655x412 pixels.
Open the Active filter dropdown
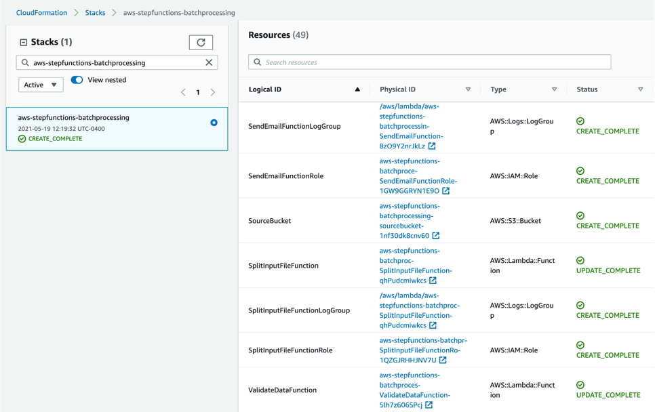[41, 85]
